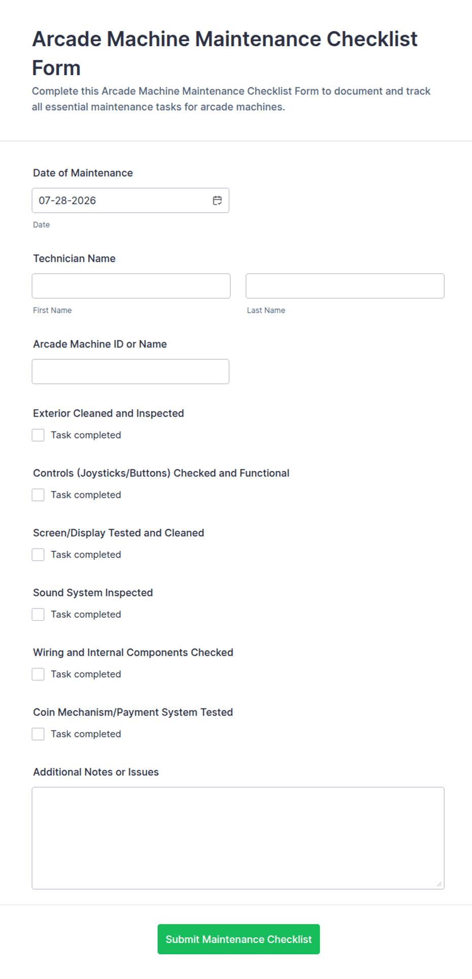Check Coin Mechanism/Payment System Tested box
Image resolution: width=472 pixels, height=979 pixels.
coord(38,734)
